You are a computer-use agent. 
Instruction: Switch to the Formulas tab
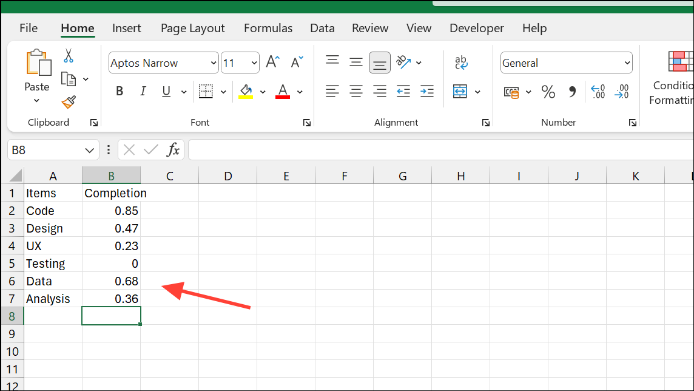pos(268,28)
